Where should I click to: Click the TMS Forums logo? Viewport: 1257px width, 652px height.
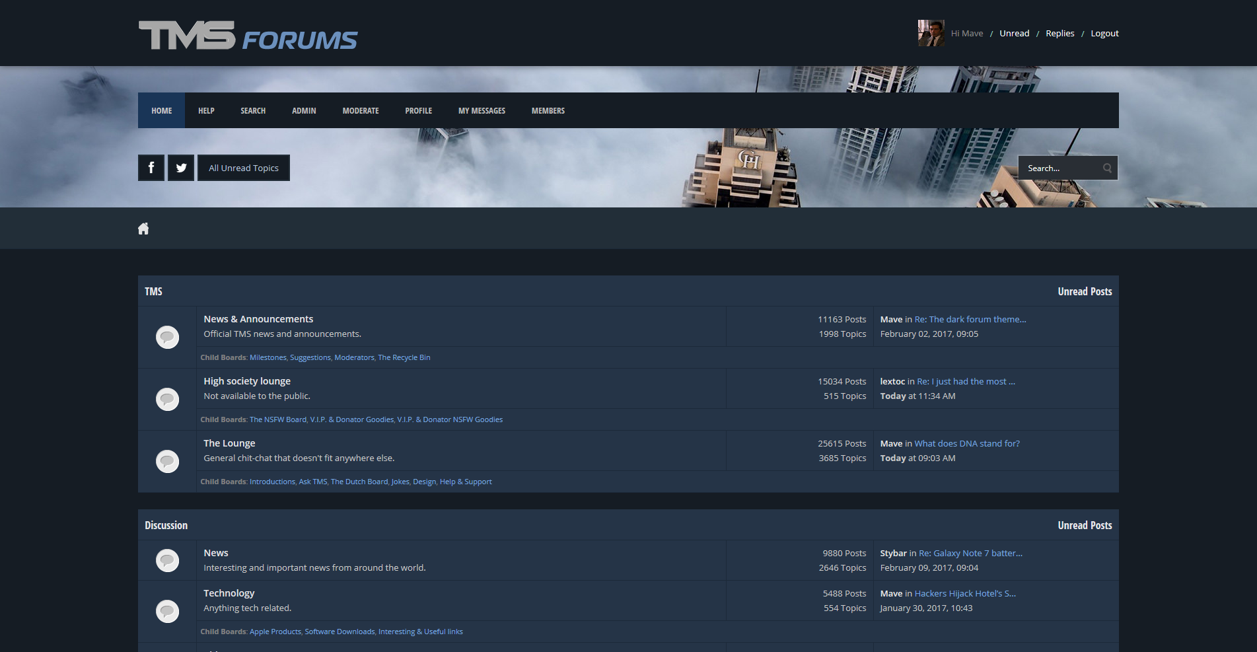[x=248, y=36]
